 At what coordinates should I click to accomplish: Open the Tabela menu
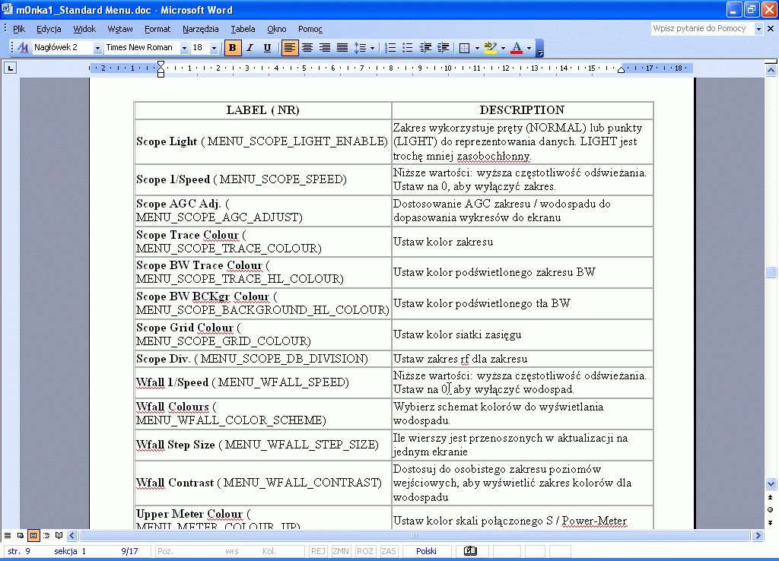(243, 29)
